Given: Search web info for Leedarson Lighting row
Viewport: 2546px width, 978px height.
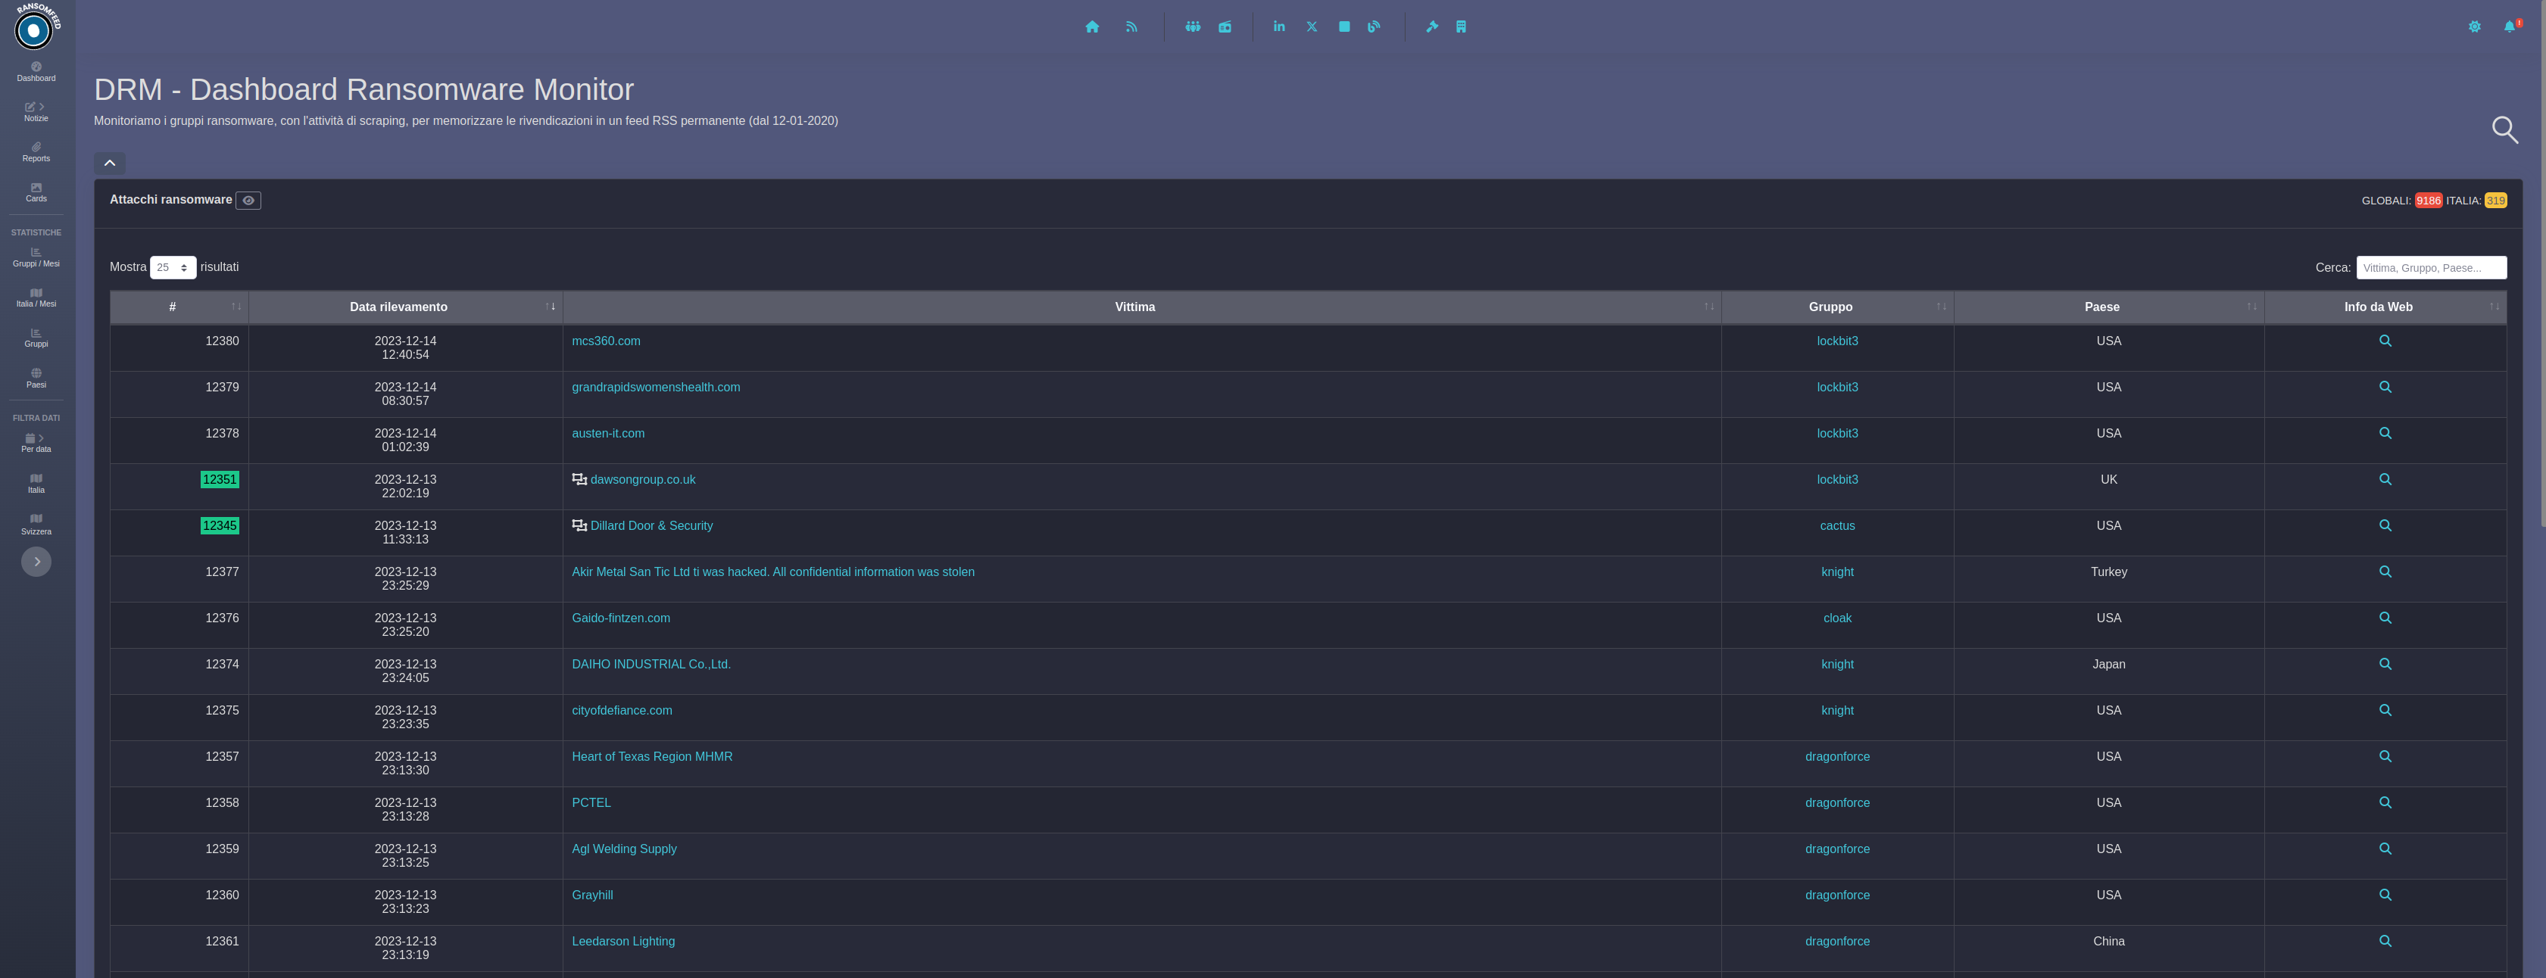Looking at the screenshot, I should coord(2385,942).
